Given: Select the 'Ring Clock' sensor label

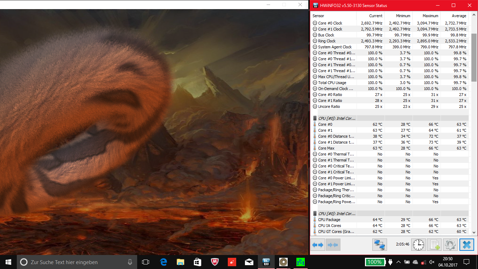Looking at the screenshot, I should (327, 41).
